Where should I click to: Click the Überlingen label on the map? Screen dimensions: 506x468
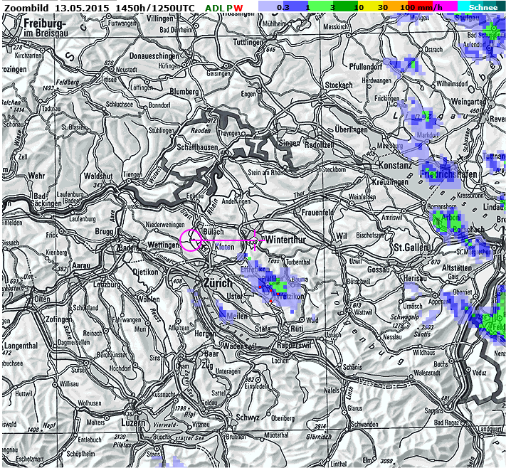(x=351, y=129)
